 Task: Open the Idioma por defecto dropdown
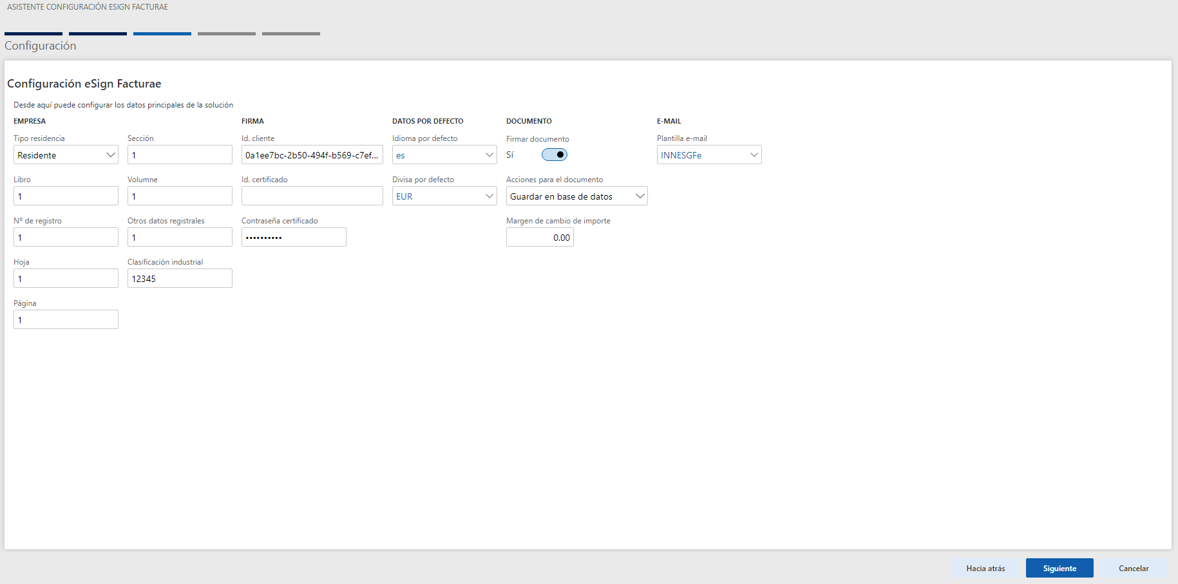pyautogui.click(x=444, y=155)
